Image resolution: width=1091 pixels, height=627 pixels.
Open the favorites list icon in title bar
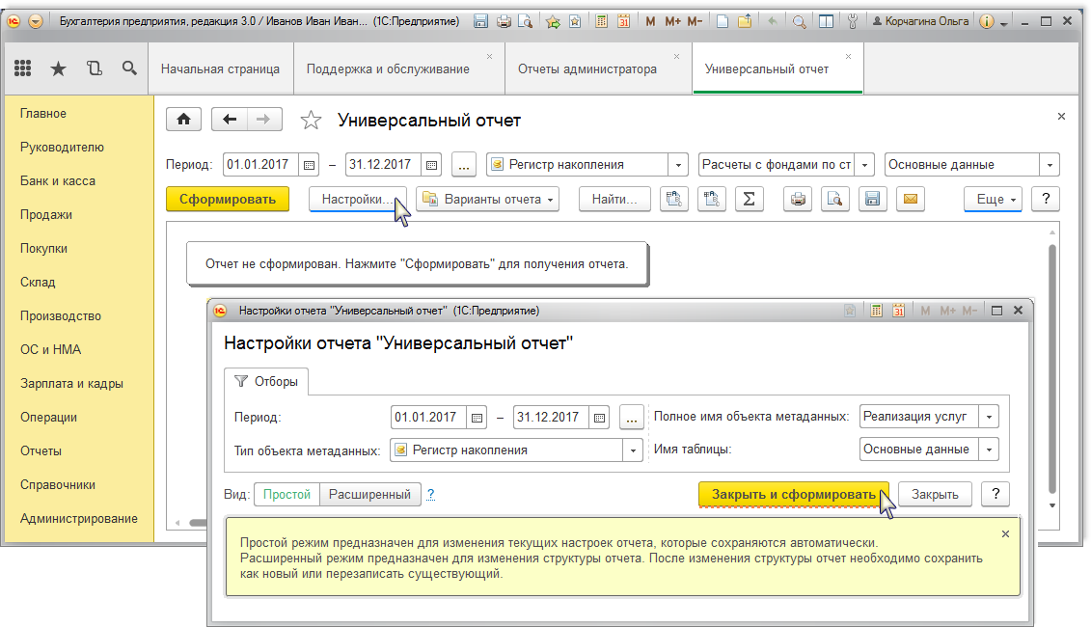click(575, 21)
